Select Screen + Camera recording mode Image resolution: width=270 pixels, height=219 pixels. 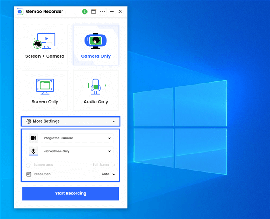click(45, 45)
